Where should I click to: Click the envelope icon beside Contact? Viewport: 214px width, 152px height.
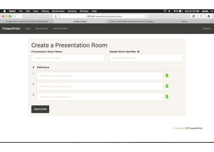pos(174,128)
